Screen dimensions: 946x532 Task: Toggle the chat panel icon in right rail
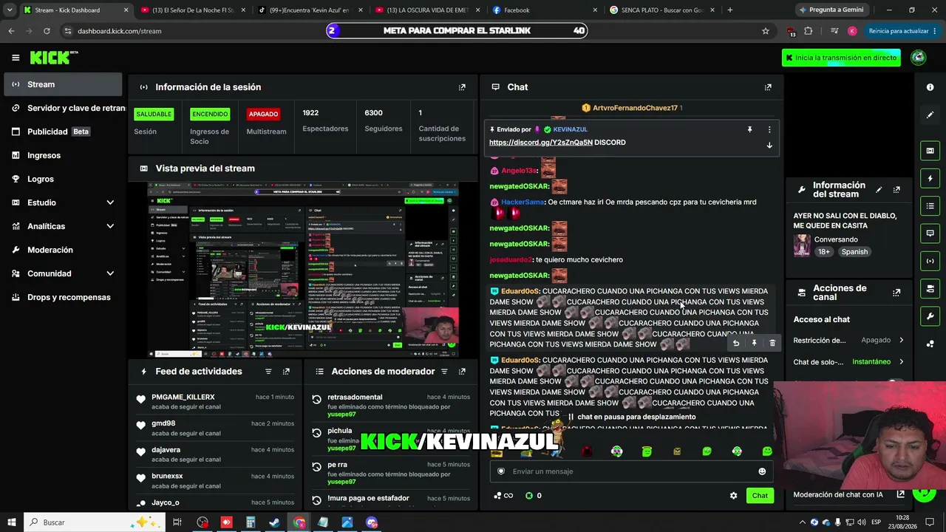930,233
